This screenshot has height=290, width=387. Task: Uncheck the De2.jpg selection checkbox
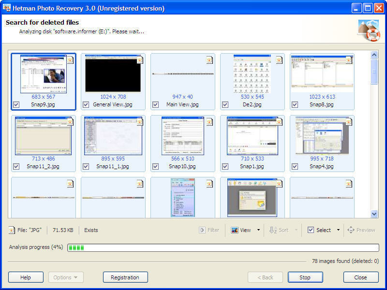pos(225,104)
